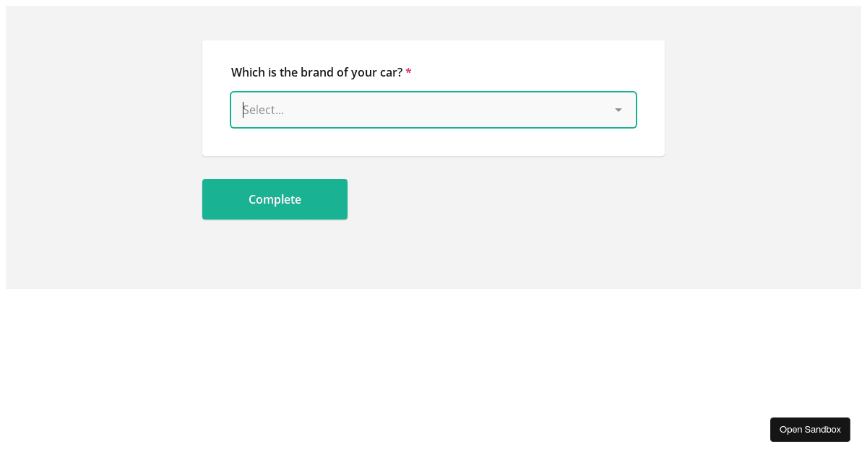Click the car brand question title

coord(316,72)
